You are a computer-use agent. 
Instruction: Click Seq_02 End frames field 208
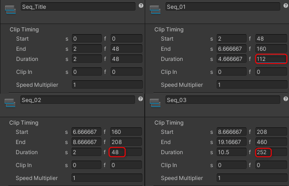tap(126, 142)
